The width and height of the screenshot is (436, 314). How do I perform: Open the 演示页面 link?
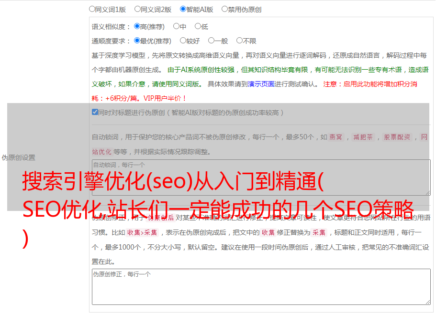[x=261, y=84]
